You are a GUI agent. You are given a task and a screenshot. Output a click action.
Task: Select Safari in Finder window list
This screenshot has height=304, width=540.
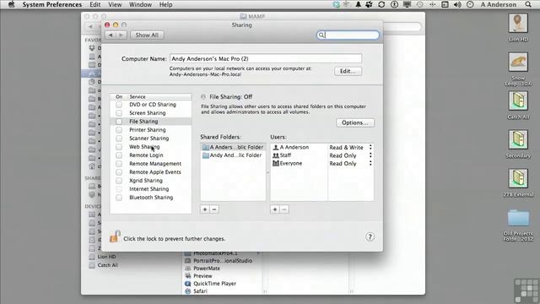(x=201, y=291)
